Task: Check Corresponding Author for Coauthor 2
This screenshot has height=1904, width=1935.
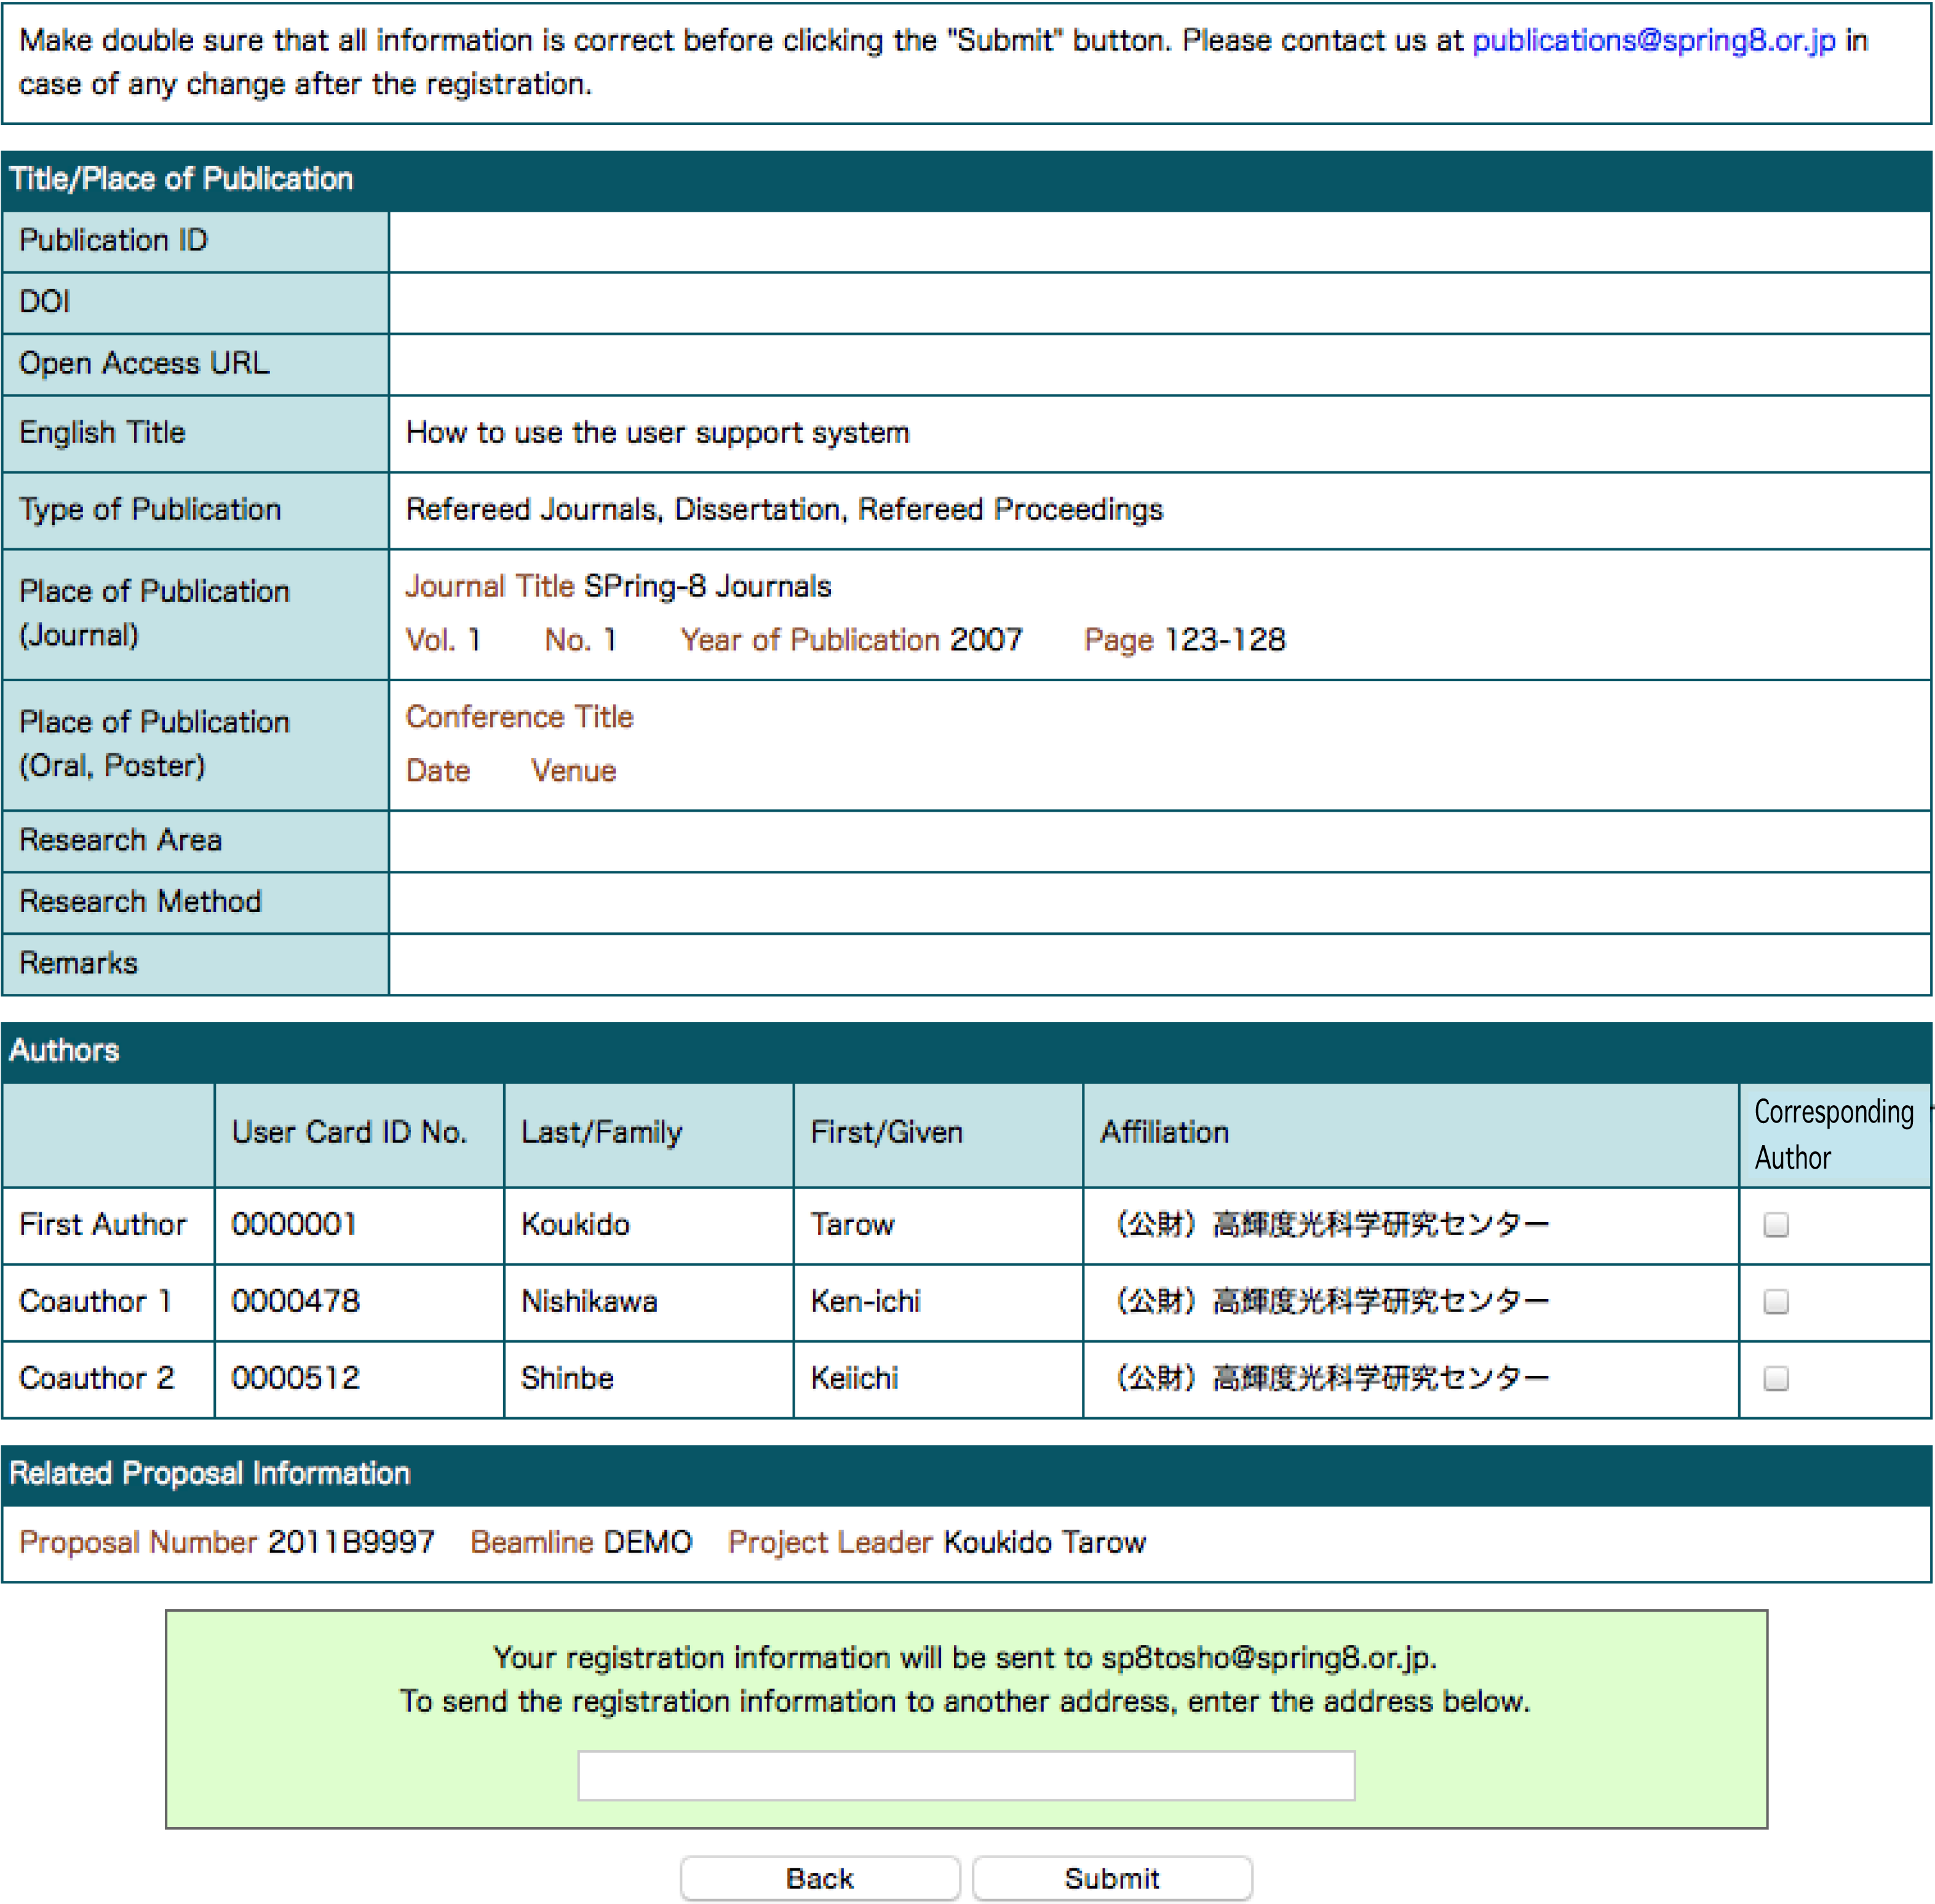Action: 1775,1378
